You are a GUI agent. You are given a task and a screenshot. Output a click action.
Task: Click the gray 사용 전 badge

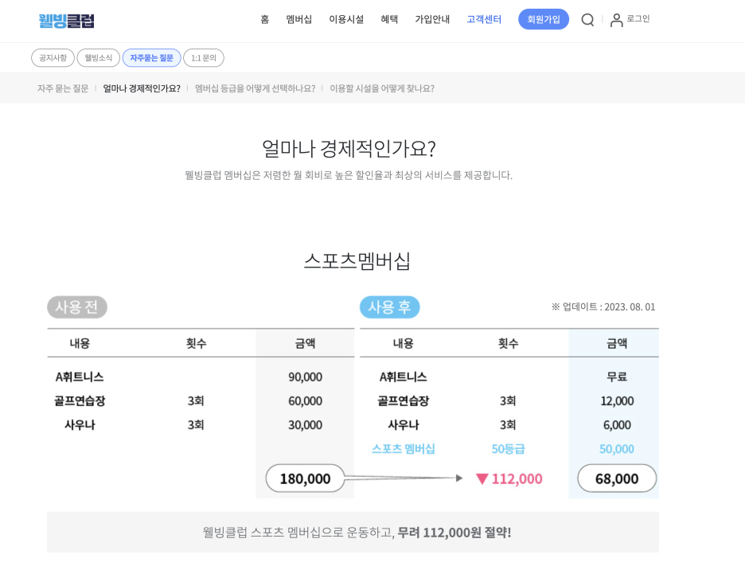(76, 307)
